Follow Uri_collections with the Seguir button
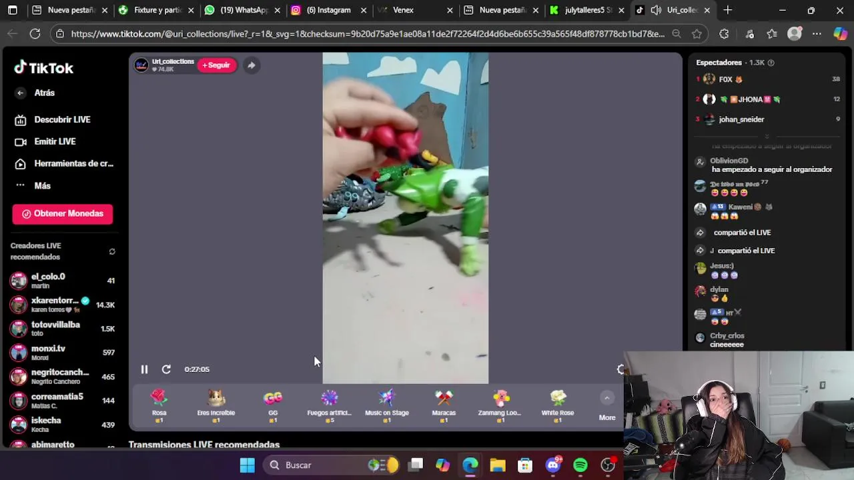The width and height of the screenshot is (854, 480). 216,65
